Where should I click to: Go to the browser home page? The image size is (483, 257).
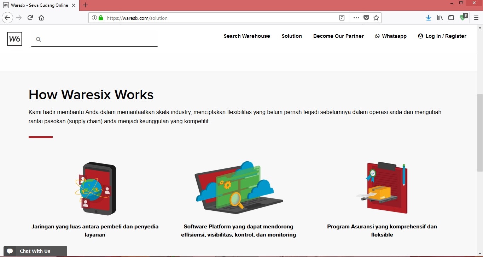pyautogui.click(x=41, y=18)
